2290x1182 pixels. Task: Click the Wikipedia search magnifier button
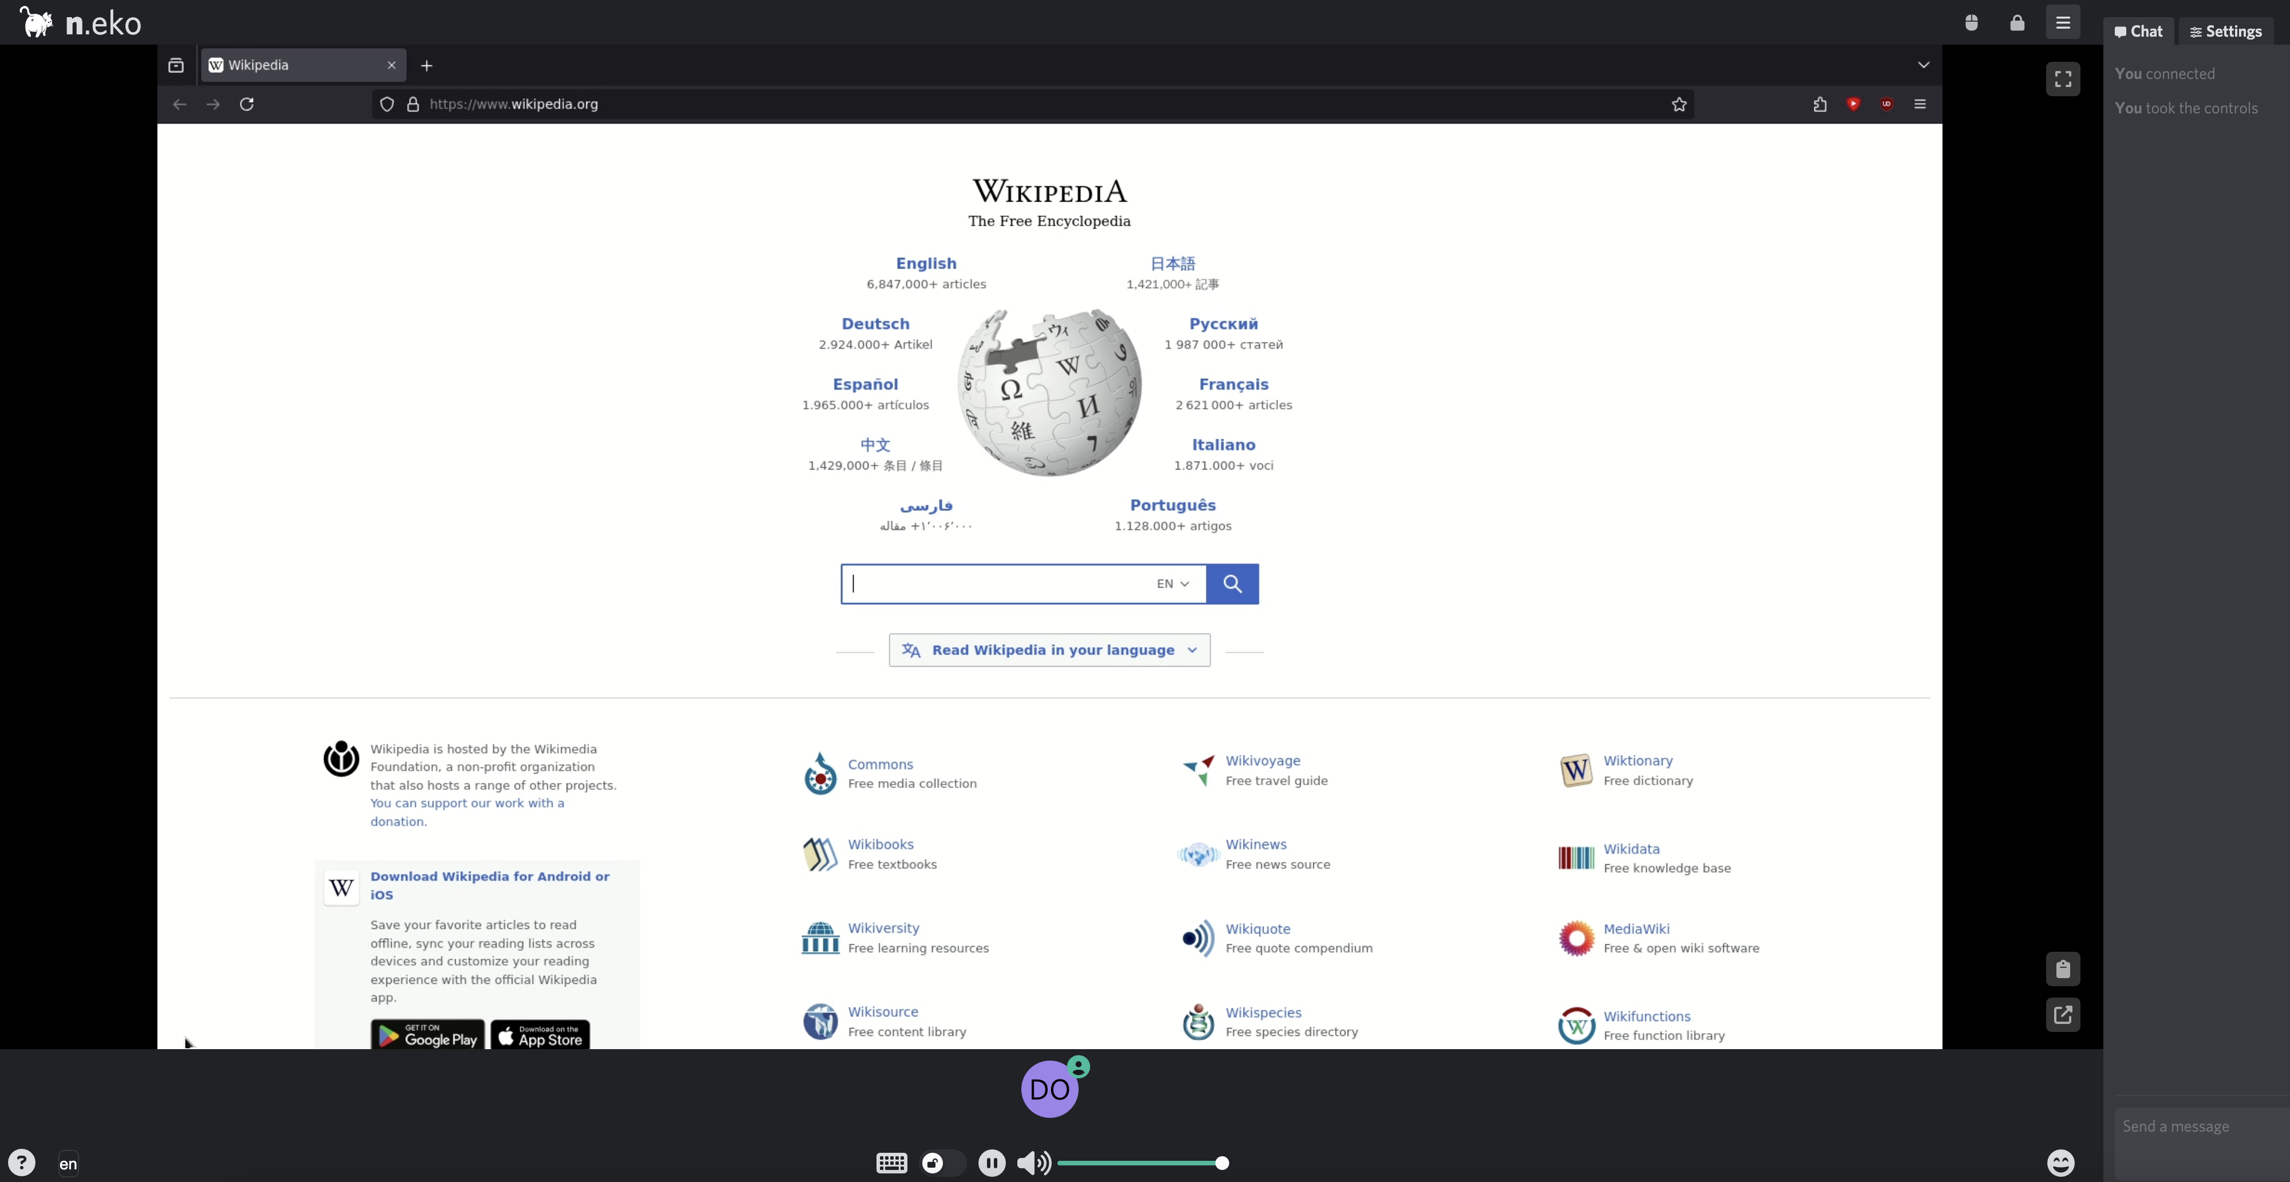point(1232,584)
